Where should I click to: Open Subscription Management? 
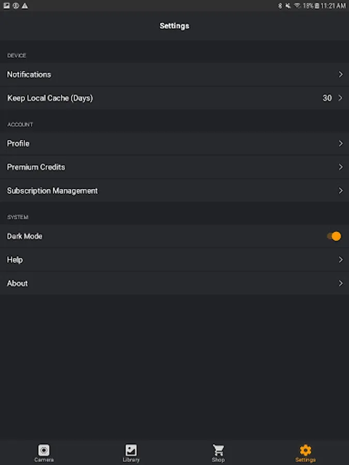tap(52, 191)
